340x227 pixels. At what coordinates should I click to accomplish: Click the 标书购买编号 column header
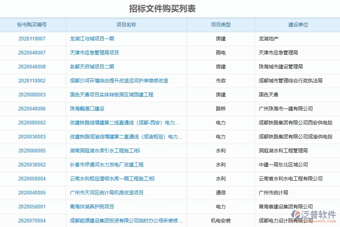pyautogui.click(x=33, y=25)
